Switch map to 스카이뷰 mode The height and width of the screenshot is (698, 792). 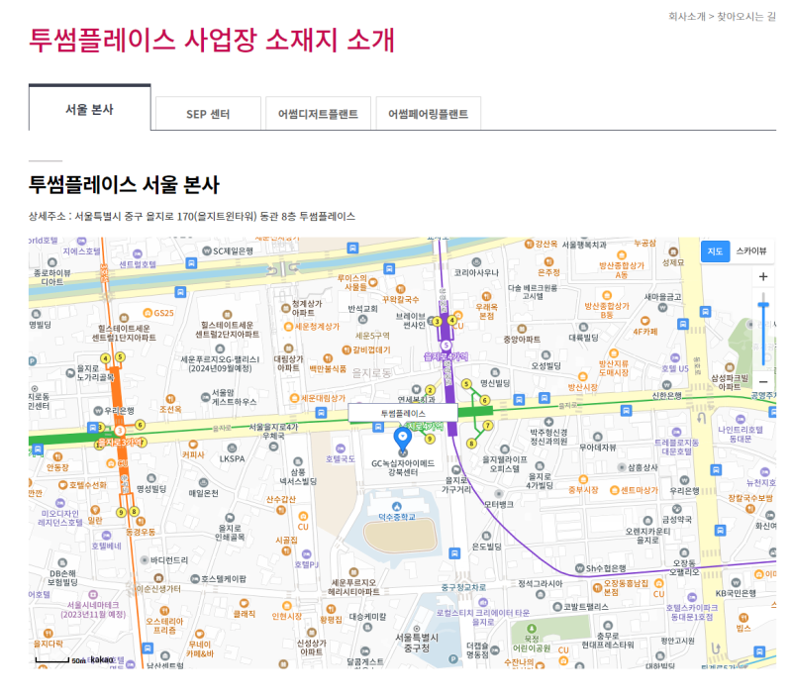point(749,251)
